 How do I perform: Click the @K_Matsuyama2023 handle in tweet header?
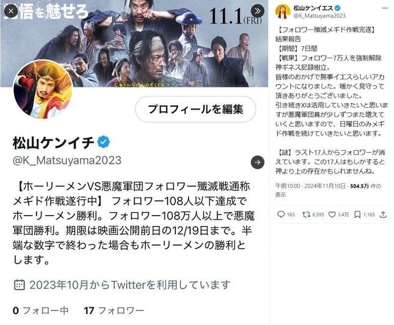click(319, 16)
